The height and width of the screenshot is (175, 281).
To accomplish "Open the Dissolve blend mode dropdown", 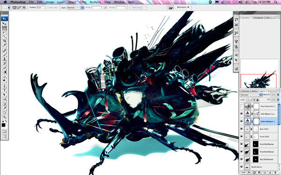I will (x=251, y=95).
